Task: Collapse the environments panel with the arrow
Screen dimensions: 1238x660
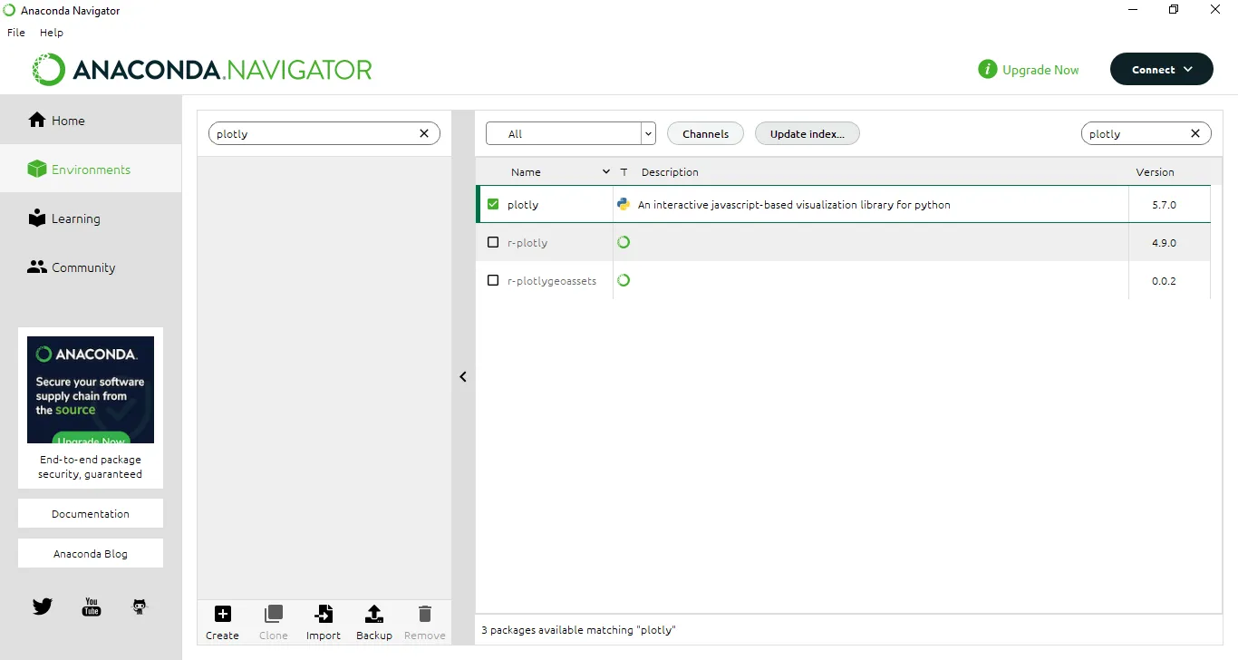Action: (x=463, y=376)
